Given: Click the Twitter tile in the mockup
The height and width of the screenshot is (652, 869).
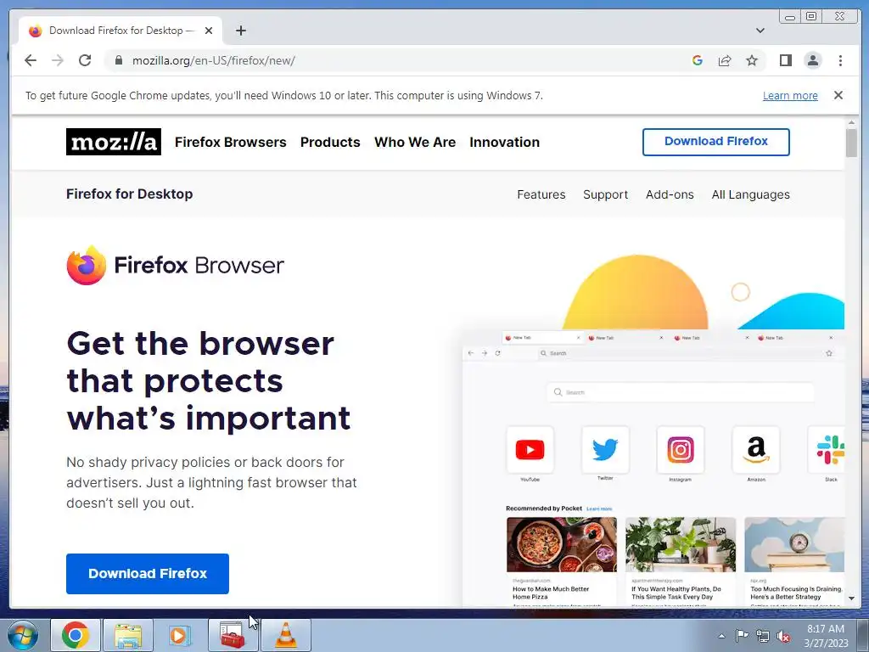Looking at the screenshot, I should coord(605,450).
